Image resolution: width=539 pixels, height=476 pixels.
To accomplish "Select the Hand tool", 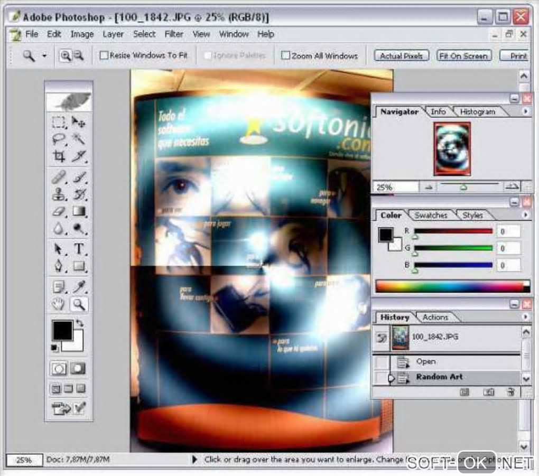I will pyautogui.click(x=59, y=304).
